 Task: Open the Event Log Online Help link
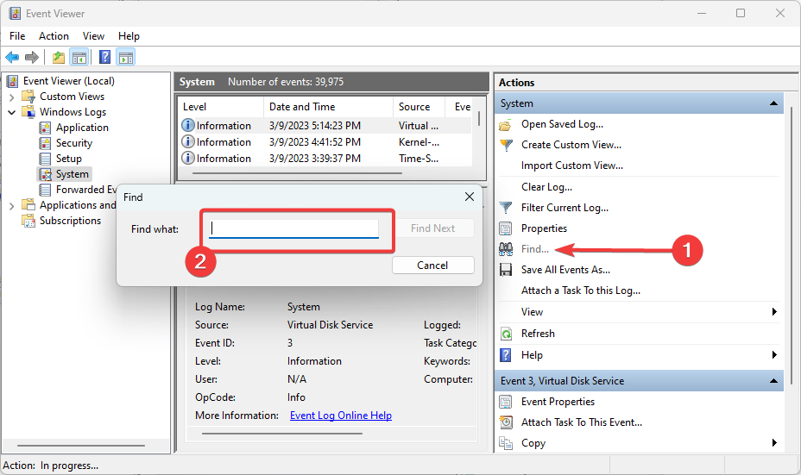[341, 416]
